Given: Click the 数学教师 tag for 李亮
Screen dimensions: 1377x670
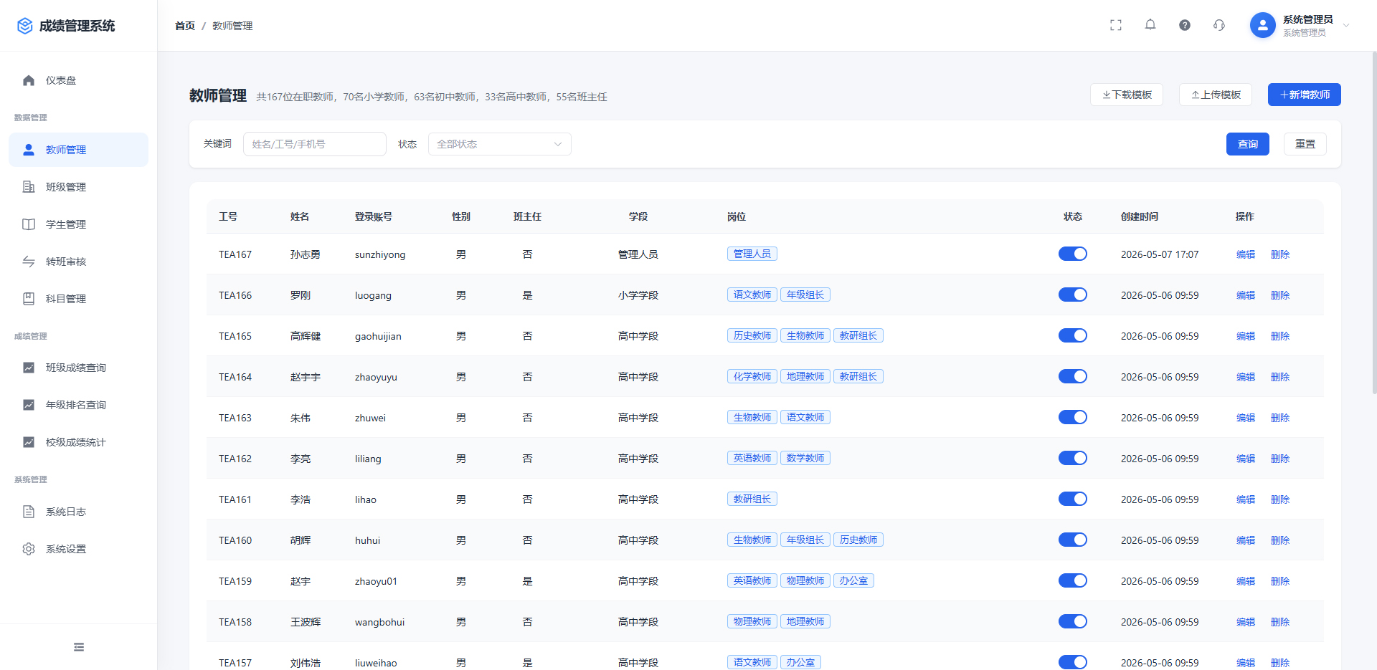Looking at the screenshot, I should tap(805, 458).
